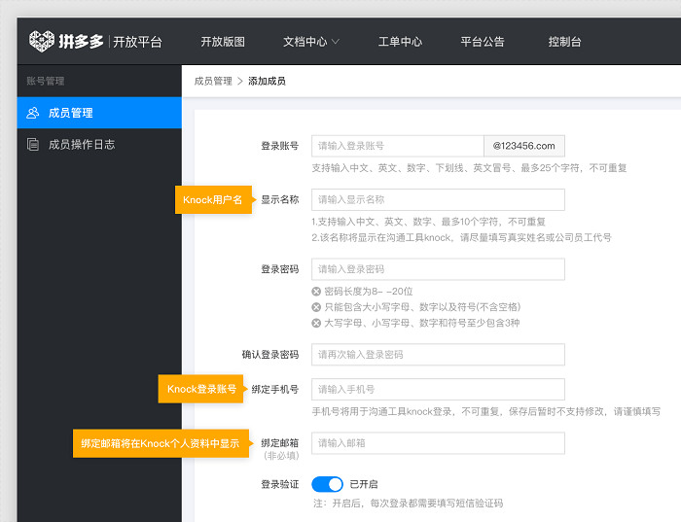Expand the 文档中心 dropdown menu
681x522 pixels.
[x=310, y=42]
